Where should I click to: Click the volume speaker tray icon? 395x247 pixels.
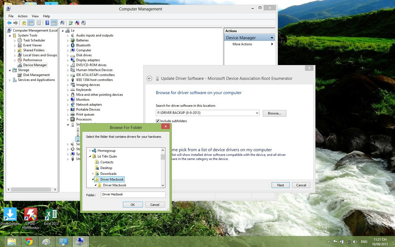click(x=355, y=242)
